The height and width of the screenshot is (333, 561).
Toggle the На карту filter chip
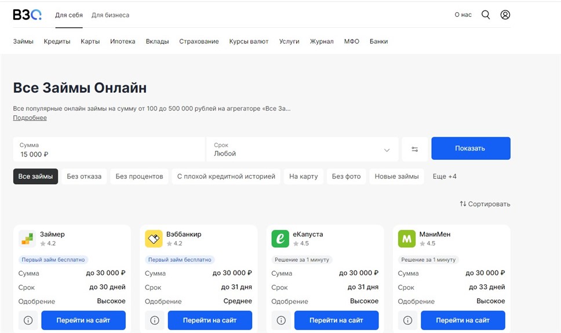(x=304, y=176)
